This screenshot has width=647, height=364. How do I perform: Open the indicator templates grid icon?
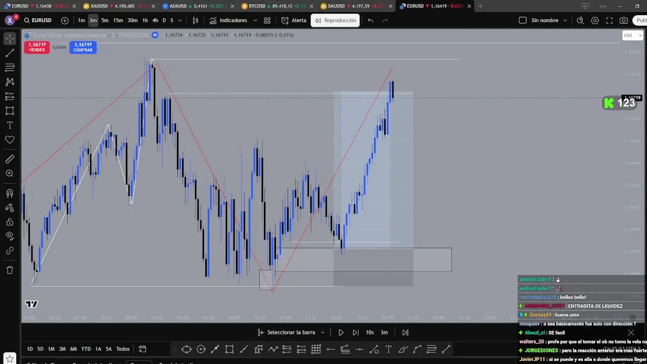267,20
